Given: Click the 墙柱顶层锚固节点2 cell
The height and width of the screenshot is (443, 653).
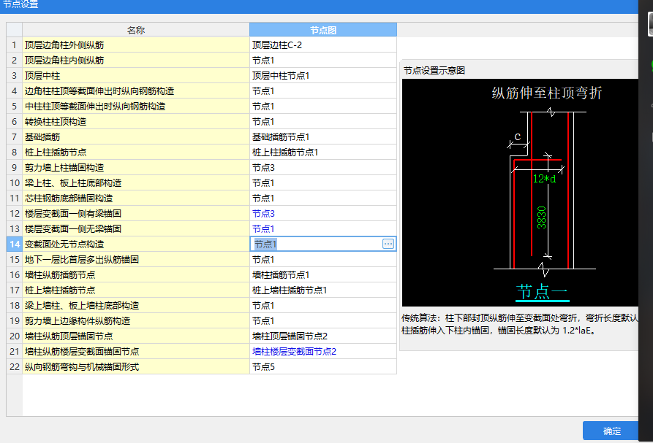Looking at the screenshot, I should coord(322,336).
